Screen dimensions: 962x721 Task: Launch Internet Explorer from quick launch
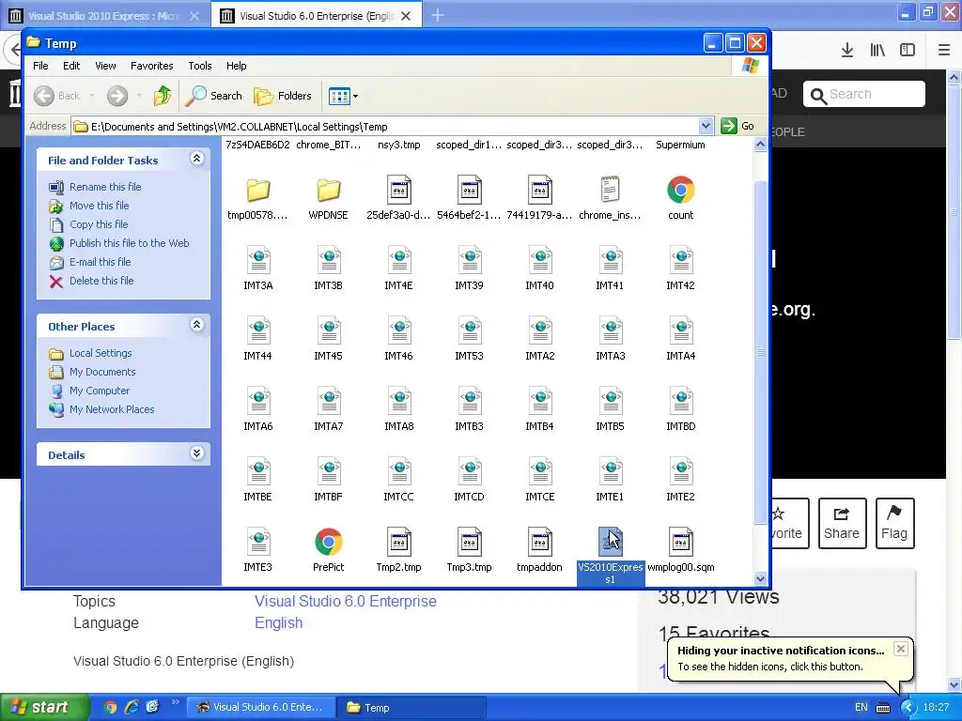point(132,707)
